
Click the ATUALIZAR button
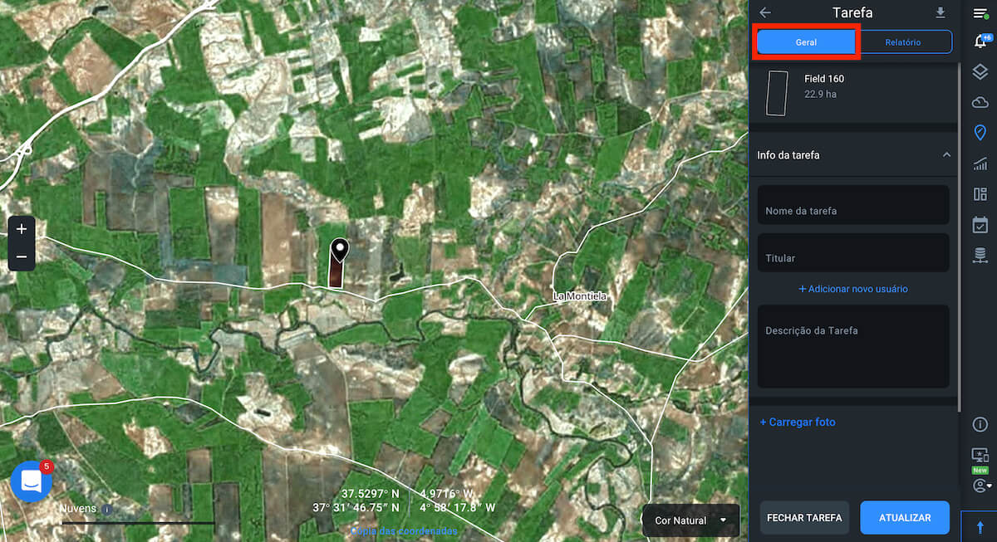click(x=905, y=517)
